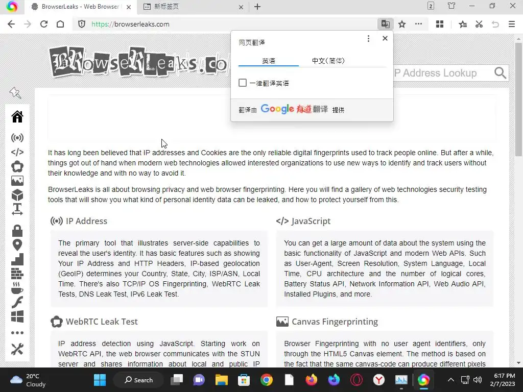This screenshot has height=392, width=523.
Task: Open Yandex browser from taskbar
Action: click(378, 380)
